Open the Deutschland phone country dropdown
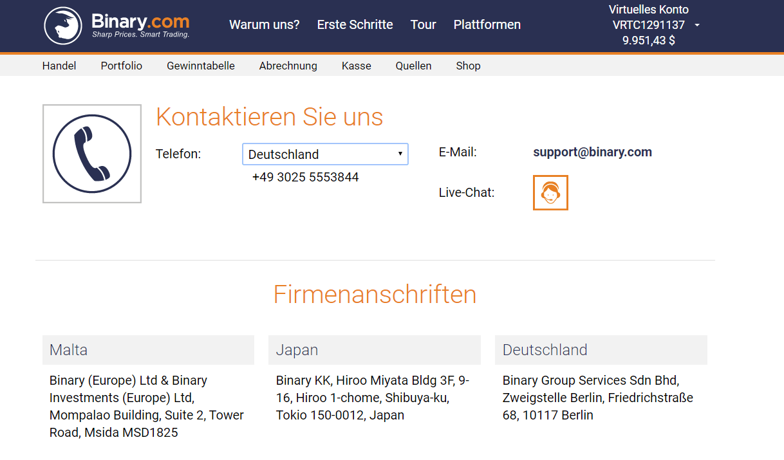 point(325,154)
